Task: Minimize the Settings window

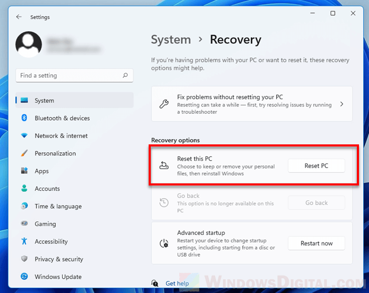Action: coord(313,13)
